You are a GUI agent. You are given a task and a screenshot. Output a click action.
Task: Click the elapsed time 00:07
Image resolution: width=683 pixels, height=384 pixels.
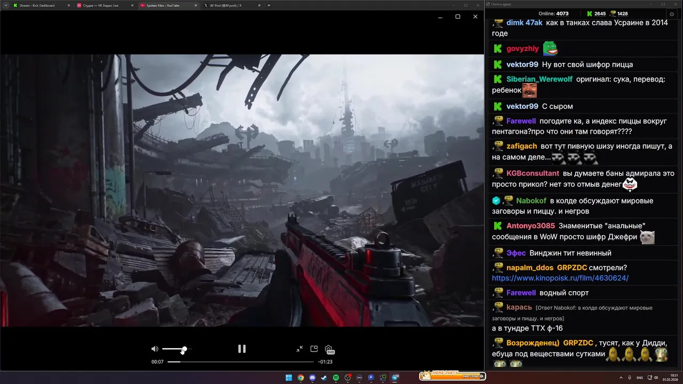[157, 362]
